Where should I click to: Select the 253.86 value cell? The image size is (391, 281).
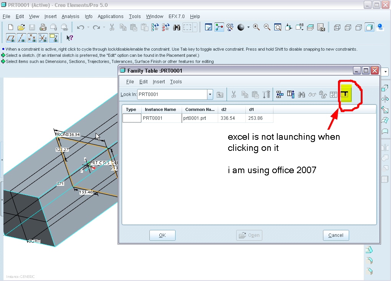click(x=259, y=118)
